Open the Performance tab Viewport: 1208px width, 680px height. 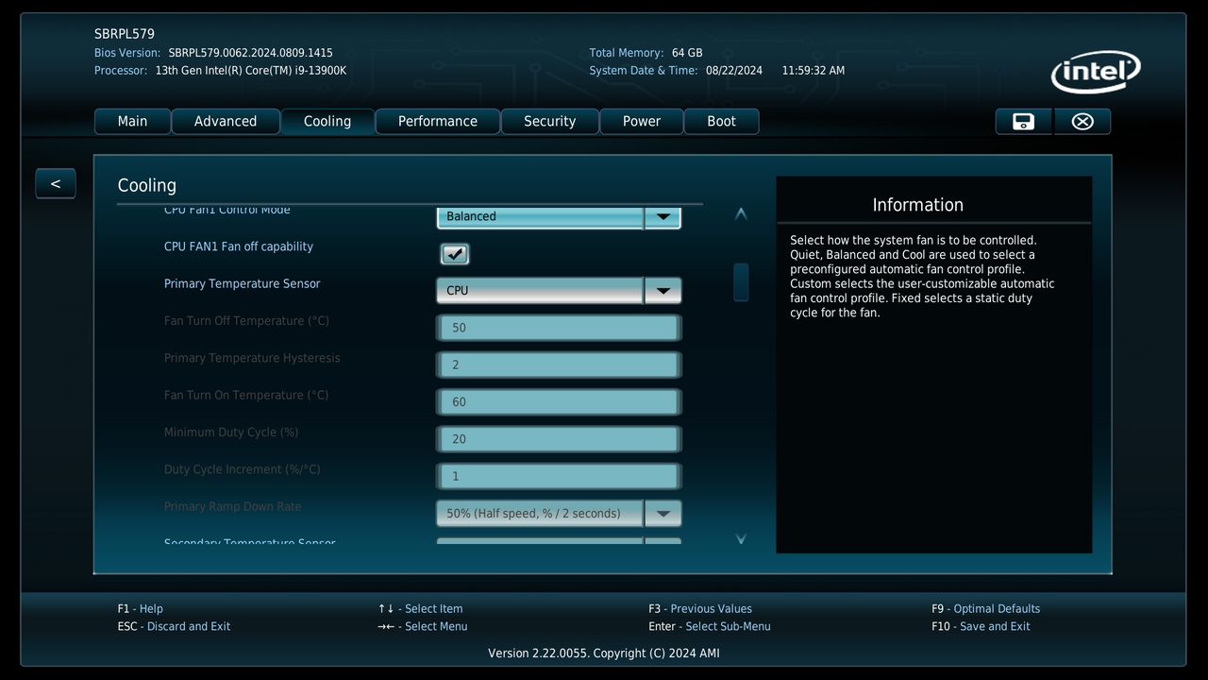438,121
